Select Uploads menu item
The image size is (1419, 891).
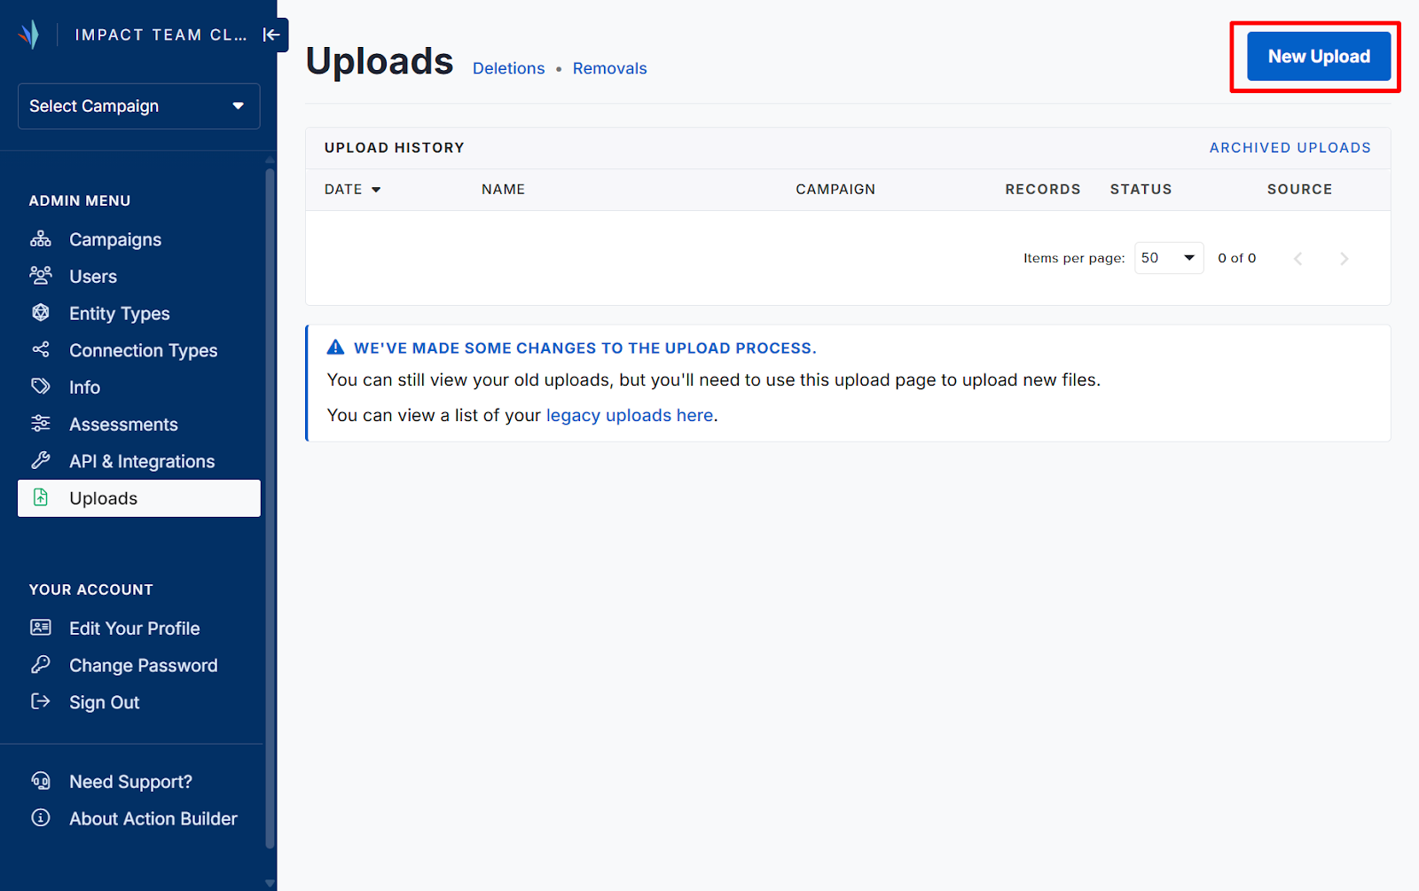[x=139, y=498]
